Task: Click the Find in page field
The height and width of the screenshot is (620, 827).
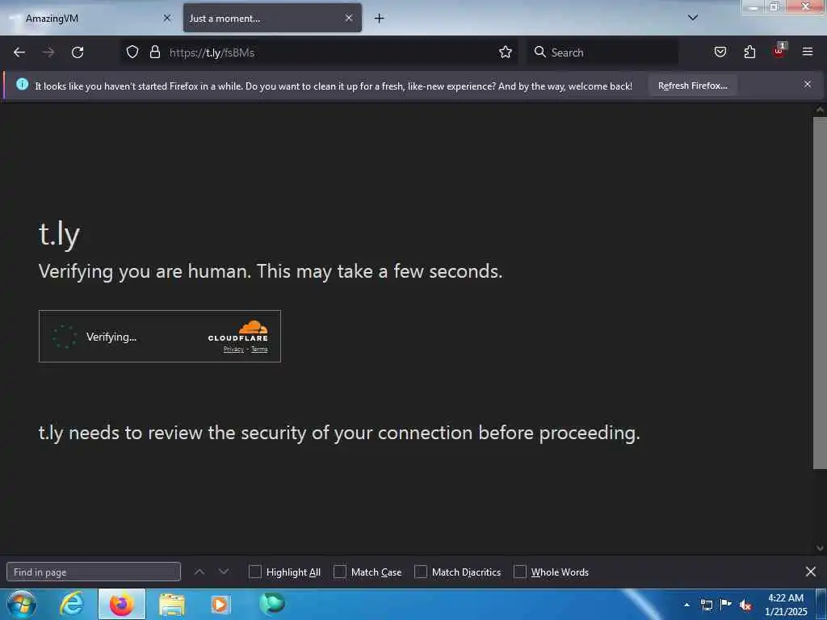Action: [x=94, y=572]
